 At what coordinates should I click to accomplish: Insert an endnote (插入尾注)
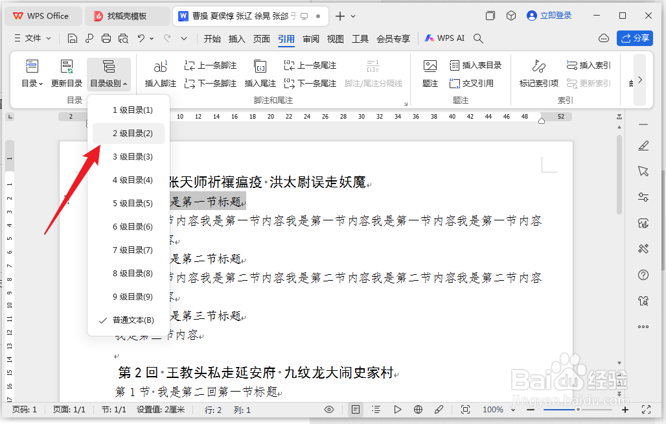[x=260, y=73]
